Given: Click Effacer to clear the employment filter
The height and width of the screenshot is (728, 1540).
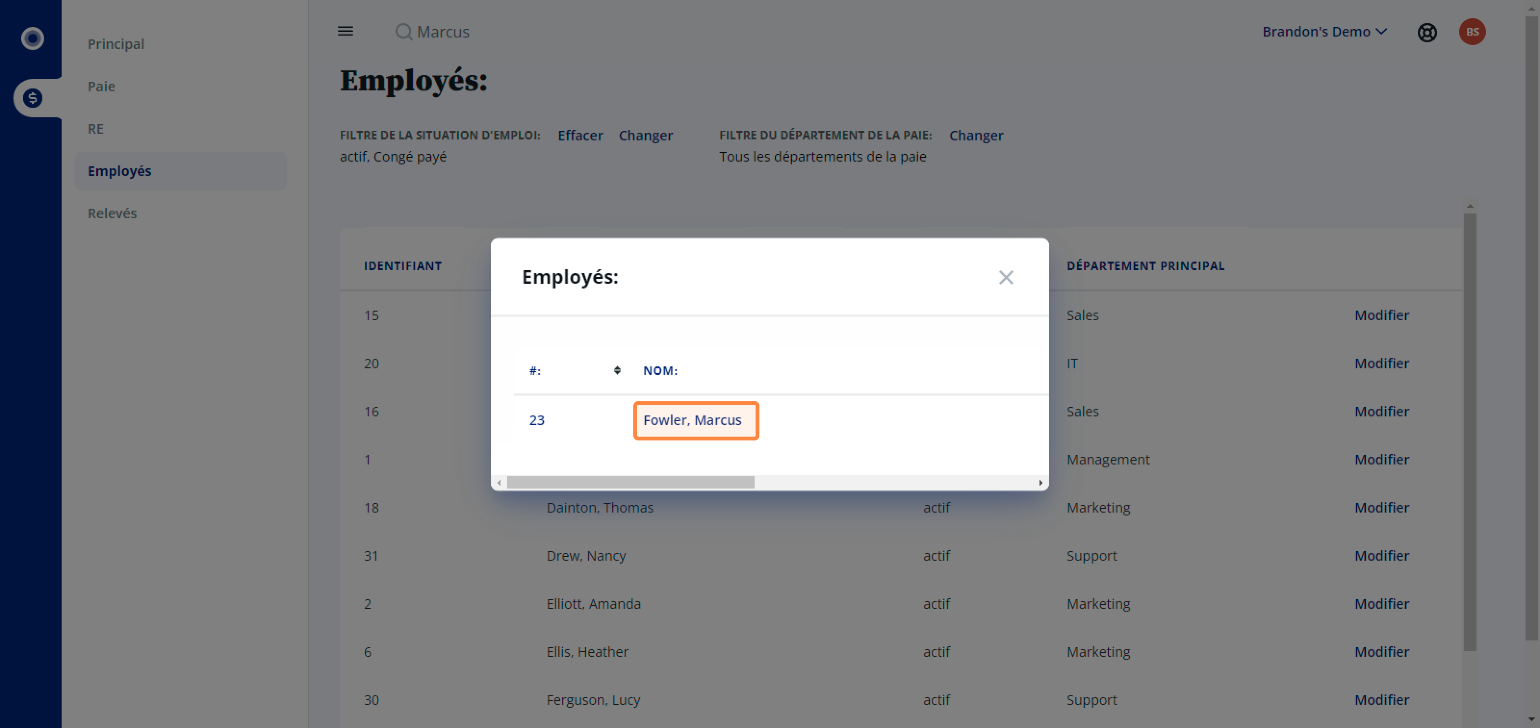Looking at the screenshot, I should [x=580, y=136].
